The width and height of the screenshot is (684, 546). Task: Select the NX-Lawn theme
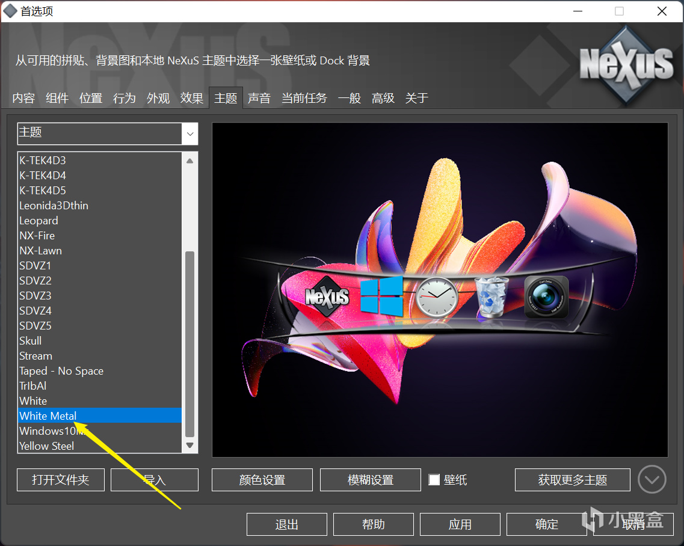click(99, 251)
